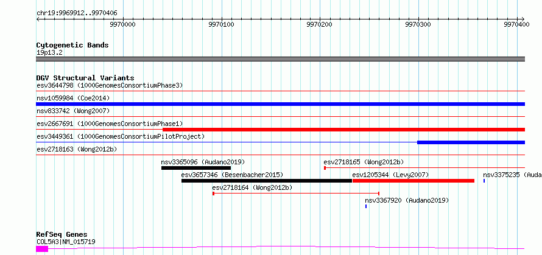Image resolution: width=542 pixels, height=255 pixels.
Task: Select the magenta COL5A3 intron line
Action: pos(286,247)
